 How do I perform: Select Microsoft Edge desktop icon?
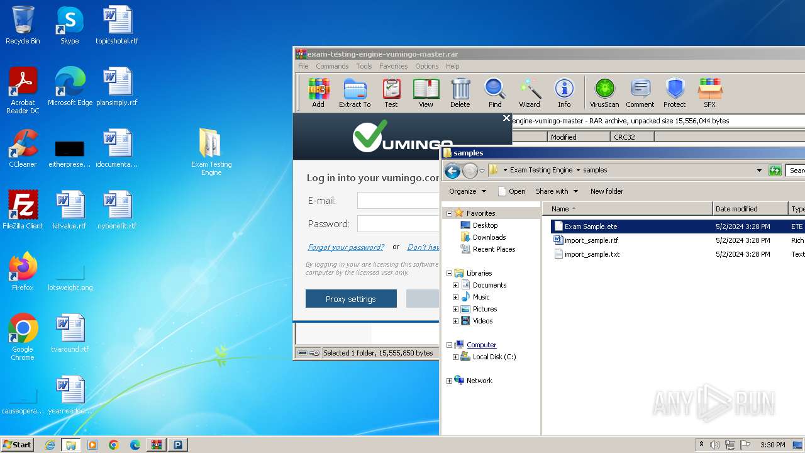pos(70,87)
